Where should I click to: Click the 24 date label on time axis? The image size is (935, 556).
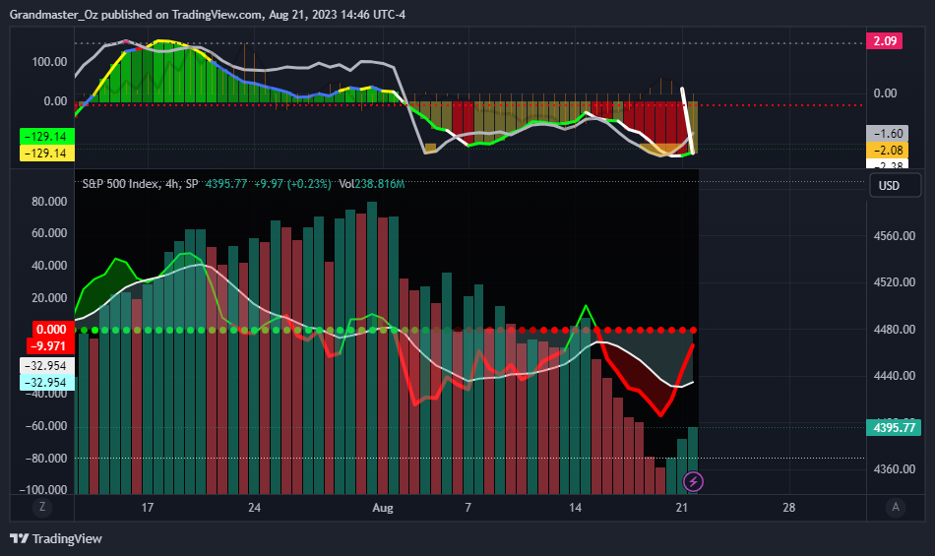(254, 508)
